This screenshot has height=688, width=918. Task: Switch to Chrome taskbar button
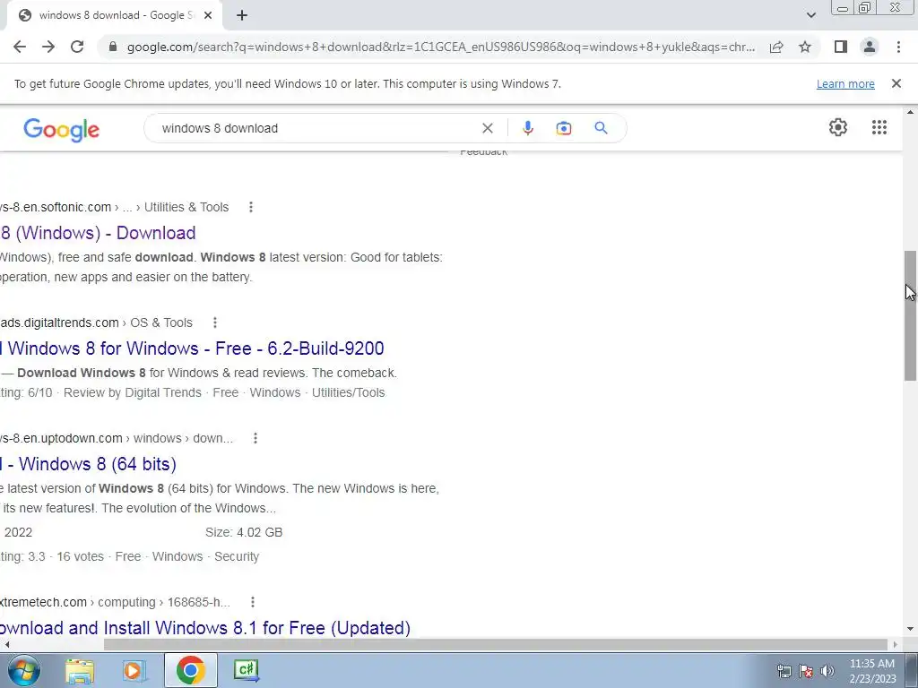pos(190,670)
